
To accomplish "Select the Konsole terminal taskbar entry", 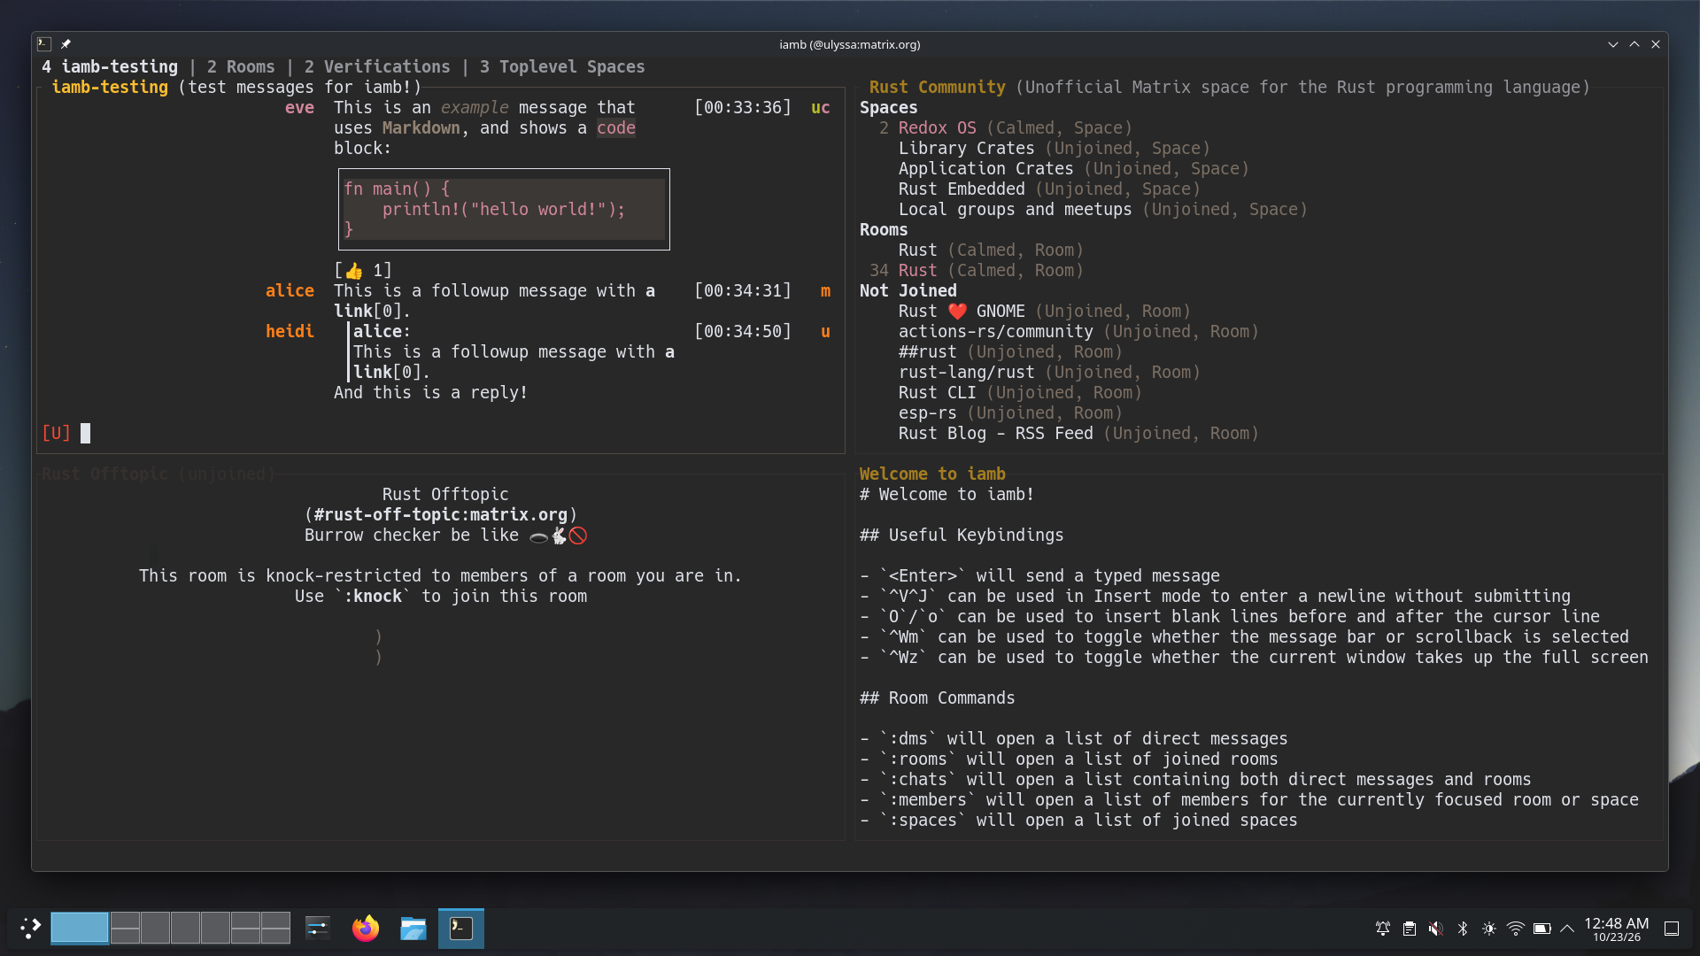I will coord(461,928).
